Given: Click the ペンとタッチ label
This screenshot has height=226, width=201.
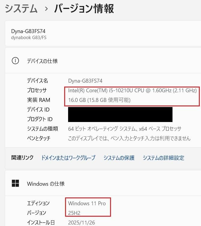Looking at the screenshot, I should click(39, 138).
